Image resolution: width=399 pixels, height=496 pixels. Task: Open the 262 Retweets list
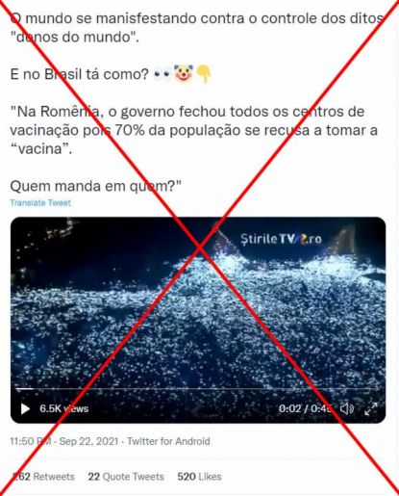42,477
